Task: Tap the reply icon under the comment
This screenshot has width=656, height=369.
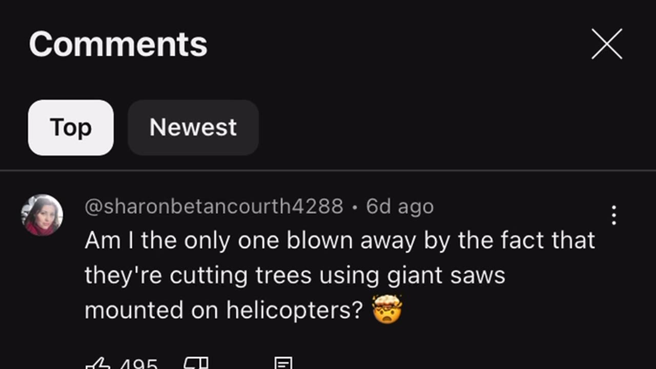Action: click(x=283, y=364)
